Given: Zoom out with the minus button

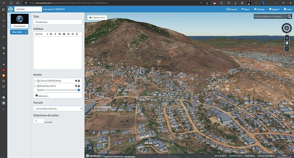Looking at the screenshot, I should (x=287, y=49).
